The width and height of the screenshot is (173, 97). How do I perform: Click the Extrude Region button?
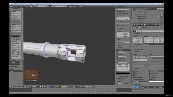coord(16,38)
